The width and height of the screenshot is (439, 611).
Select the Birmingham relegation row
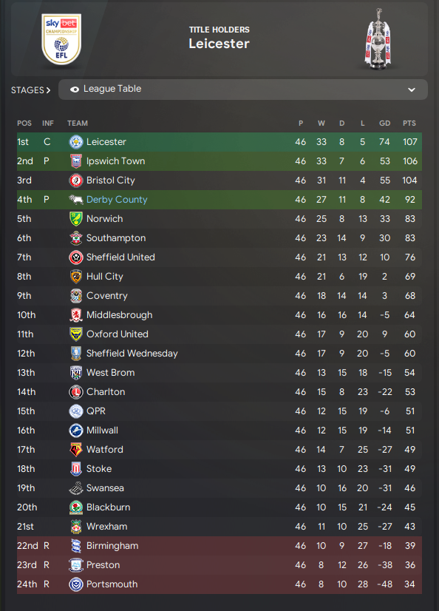[x=219, y=546]
